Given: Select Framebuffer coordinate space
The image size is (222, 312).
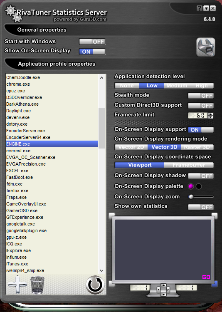Looking at the screenshot, I should coord(189,165).
